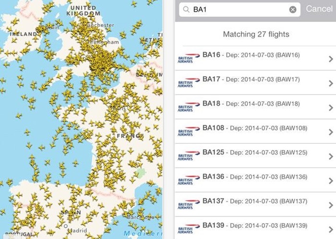Open flight BA108 row
The height and width of the screenshot is (239, 336).
[255, 131]
